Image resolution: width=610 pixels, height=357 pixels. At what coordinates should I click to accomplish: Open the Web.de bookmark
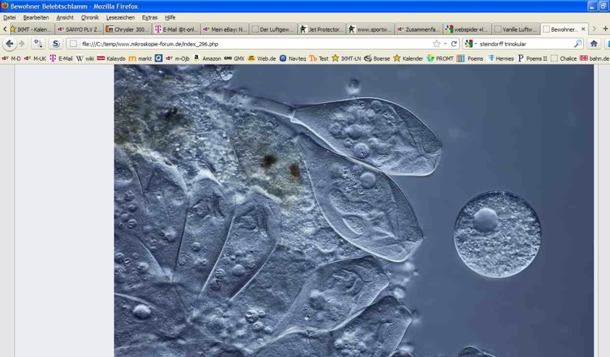point(262,58)
